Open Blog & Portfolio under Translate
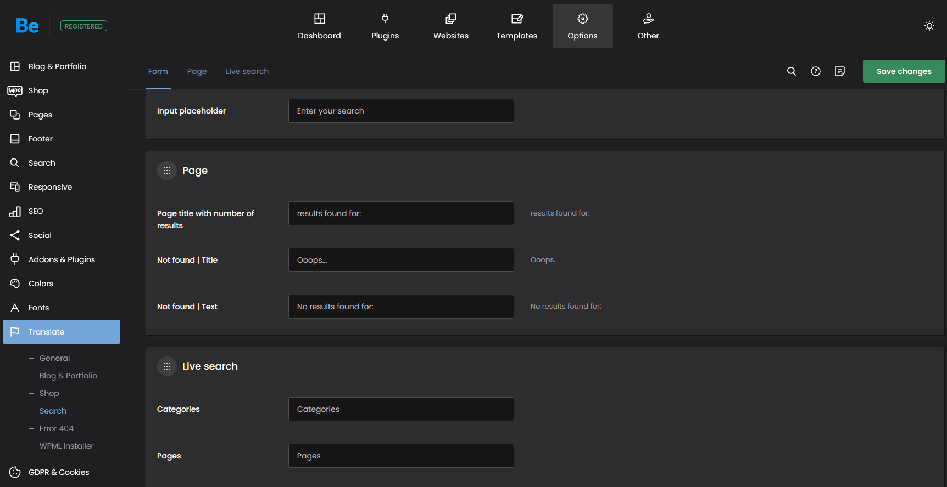Viewport: 947px width, 487px height. [68, 376]
